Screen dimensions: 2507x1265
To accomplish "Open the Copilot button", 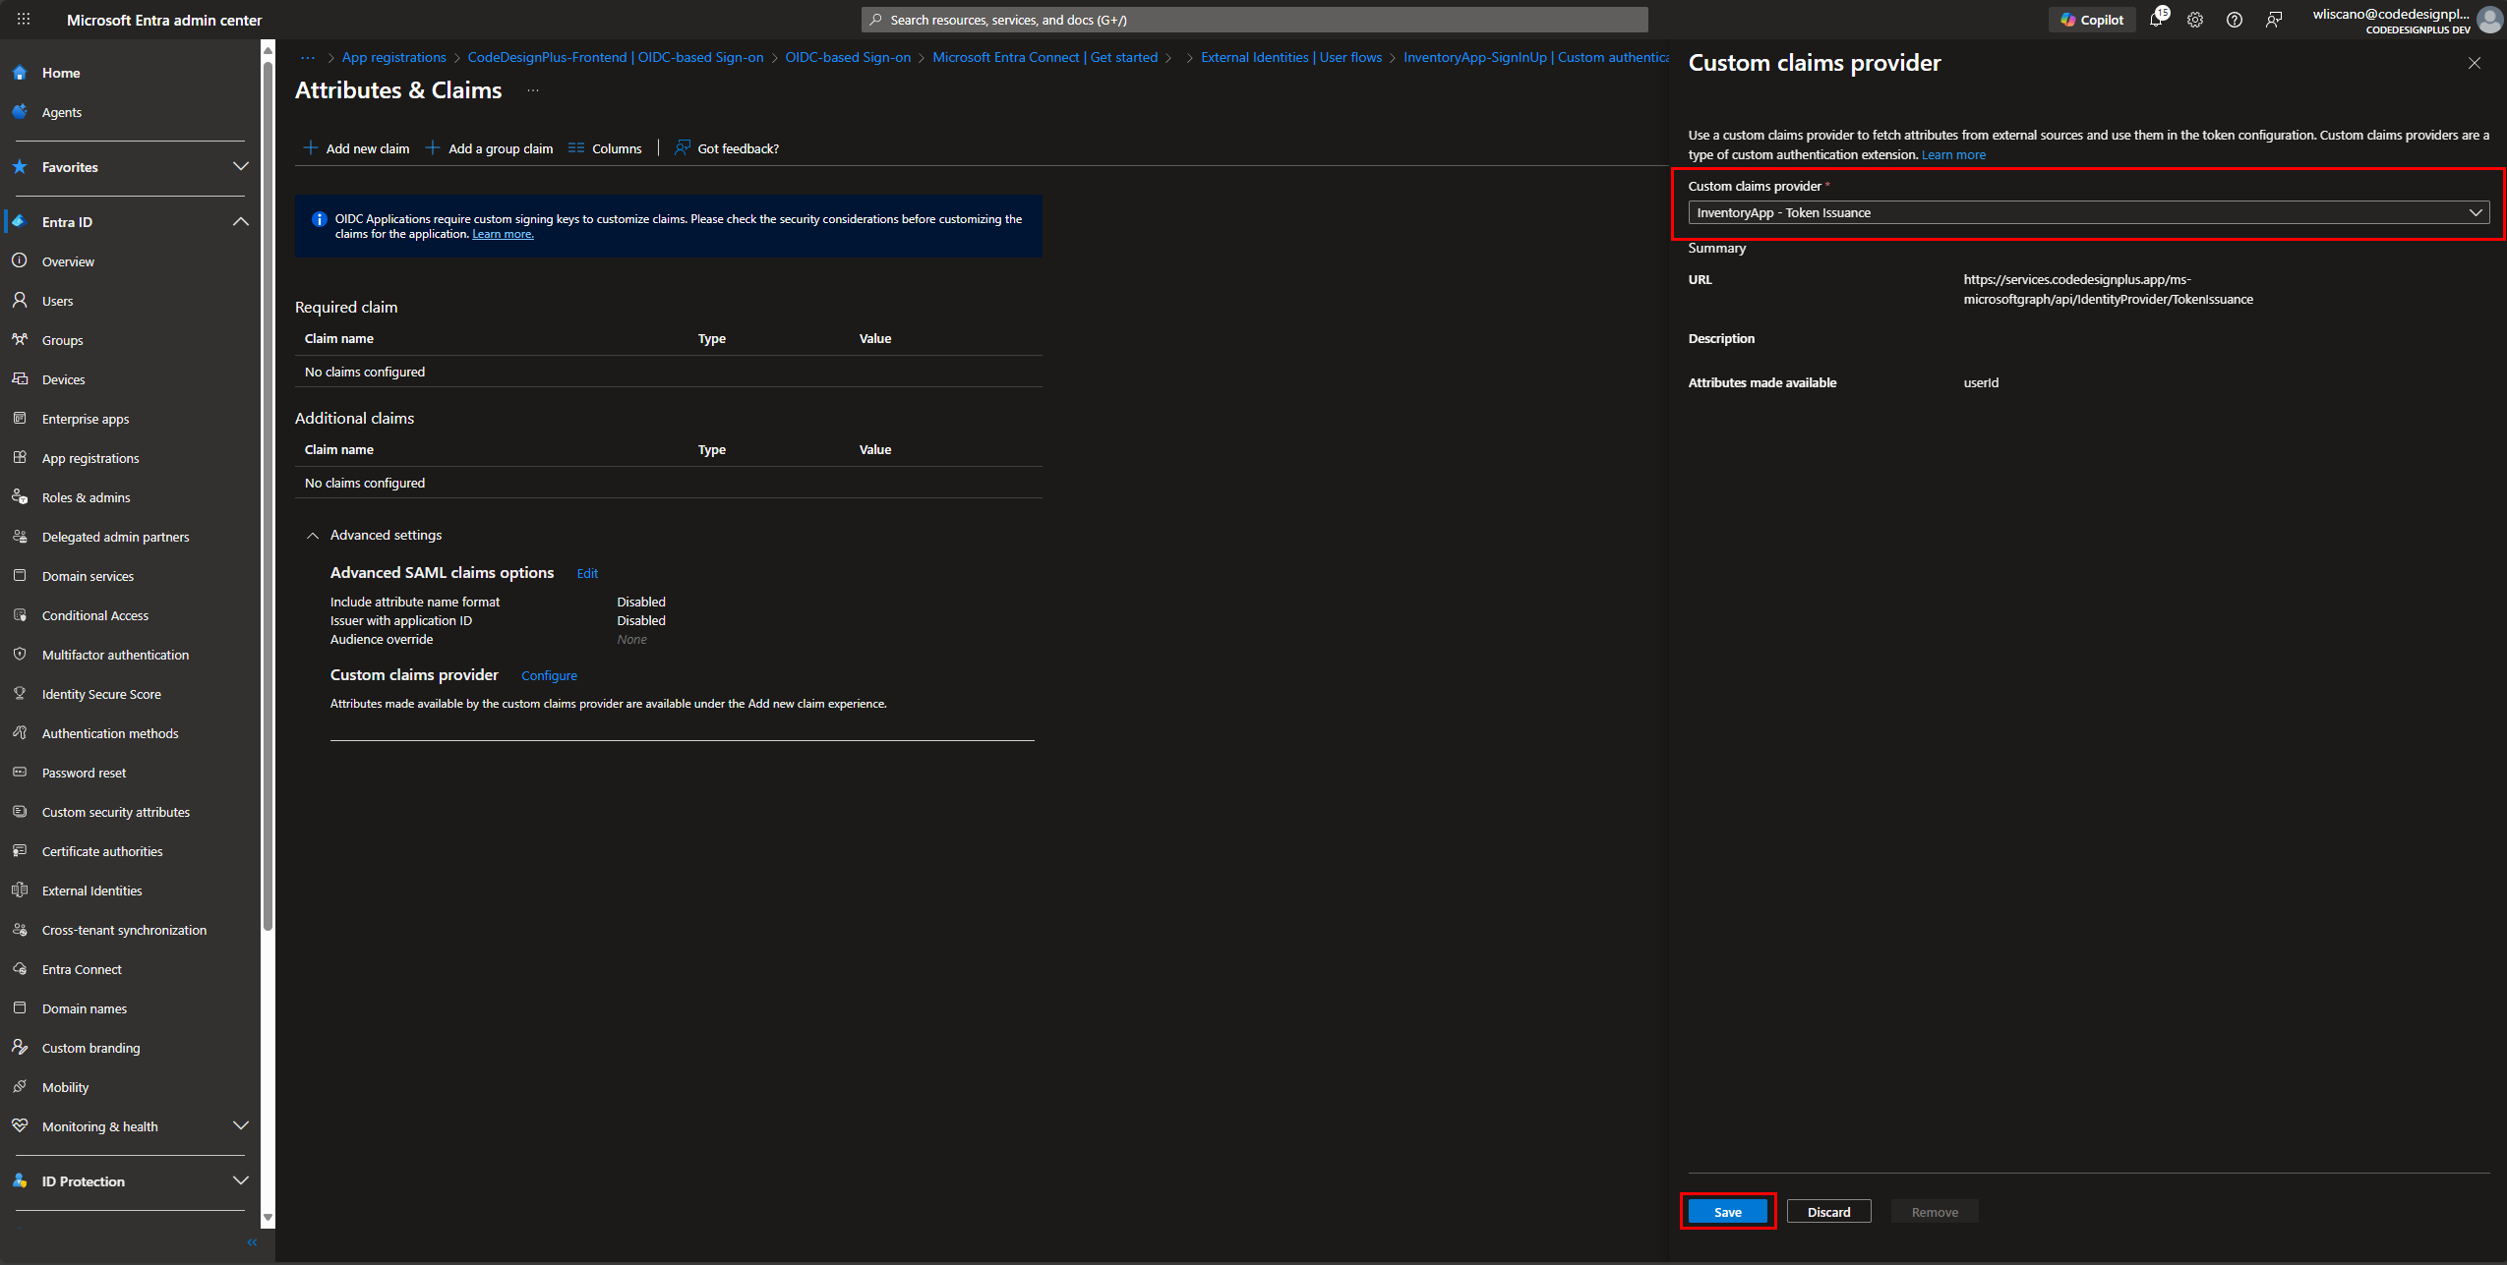I will (x=2092, y=20).
